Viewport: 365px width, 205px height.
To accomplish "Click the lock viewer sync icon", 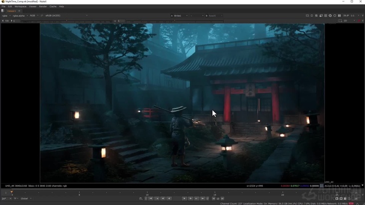I will pyautogui.click(x=330, y=15).
